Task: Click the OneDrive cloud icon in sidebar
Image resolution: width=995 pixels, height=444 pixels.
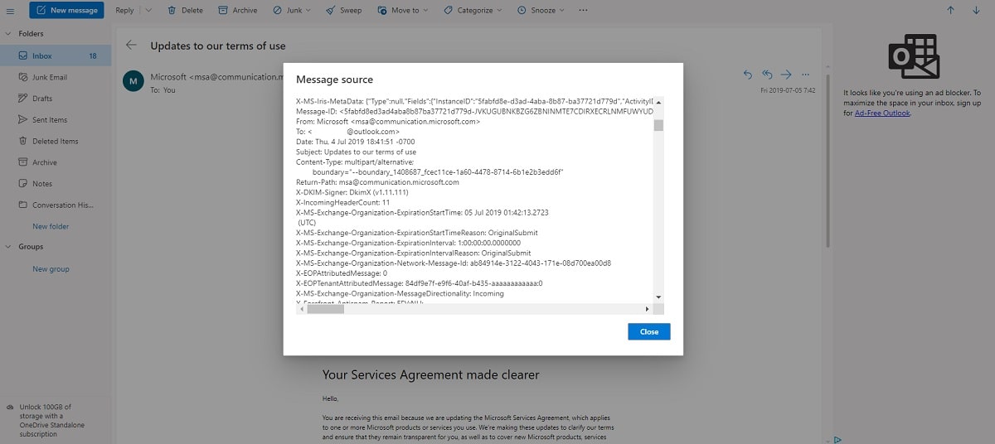Action: click(x=8, y=408)
